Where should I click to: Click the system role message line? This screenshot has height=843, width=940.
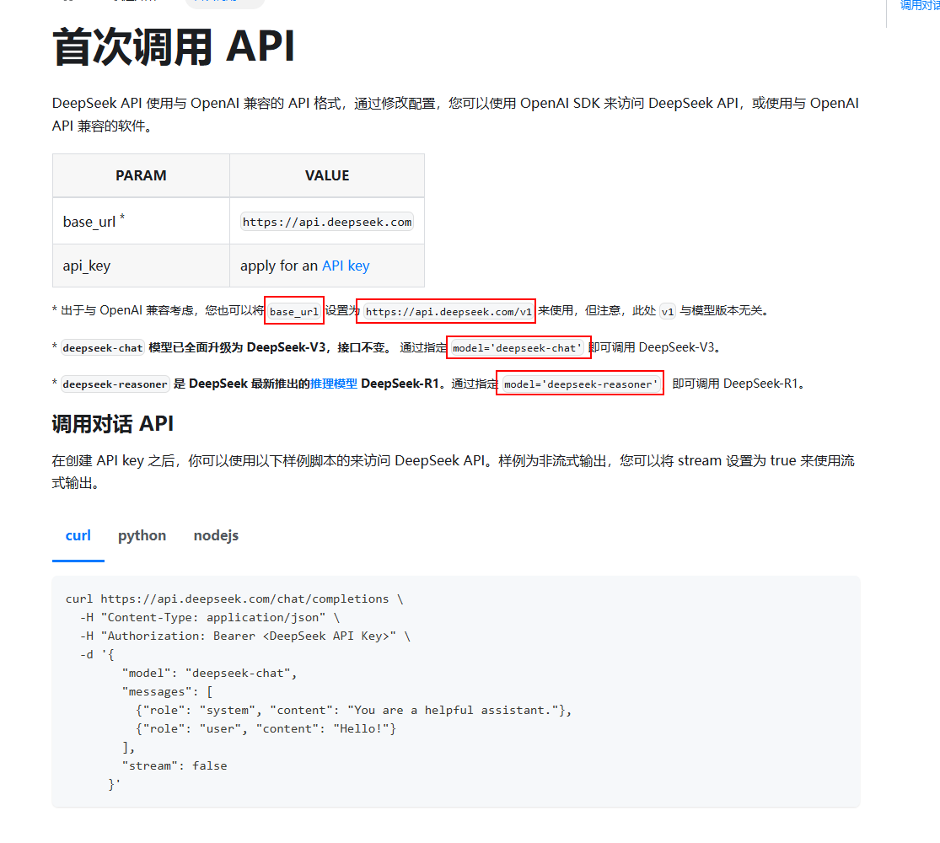click(354, 711)
